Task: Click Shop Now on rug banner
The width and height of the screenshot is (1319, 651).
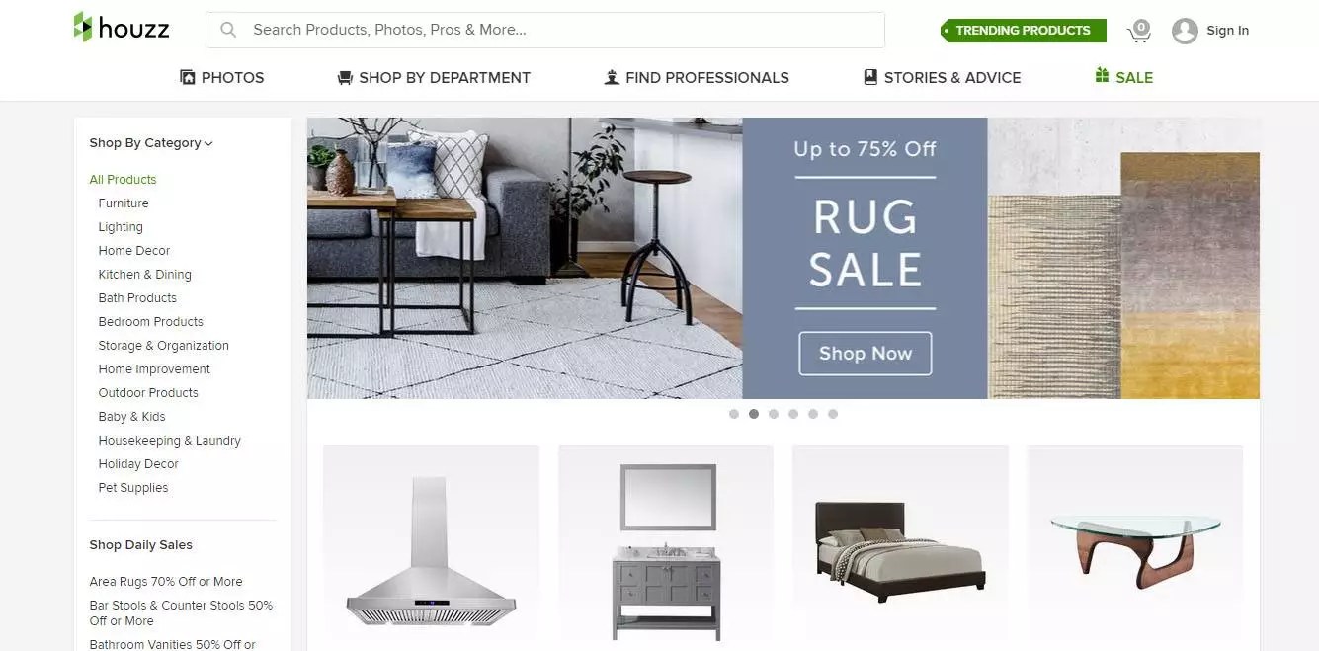Action: pyautogui.click(x=865, y=354)
